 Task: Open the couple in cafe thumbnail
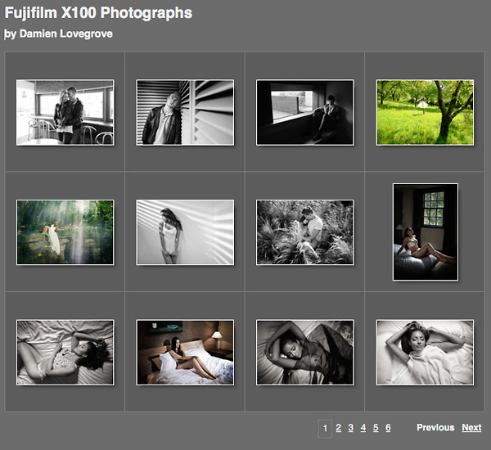[65, 112]
